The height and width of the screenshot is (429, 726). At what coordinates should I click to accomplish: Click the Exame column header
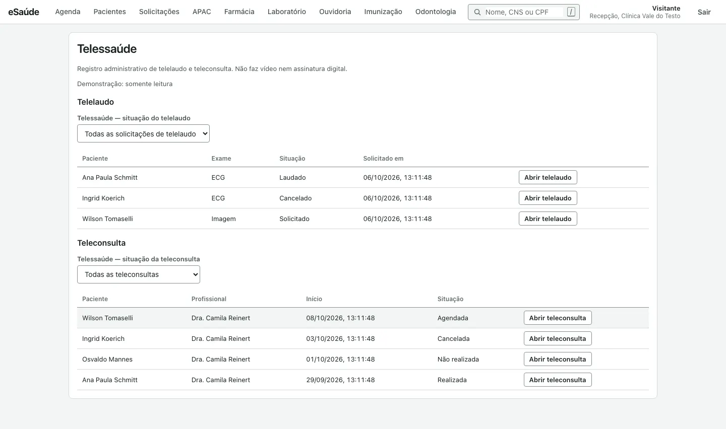pyautogui.click(x=221, y=159)
